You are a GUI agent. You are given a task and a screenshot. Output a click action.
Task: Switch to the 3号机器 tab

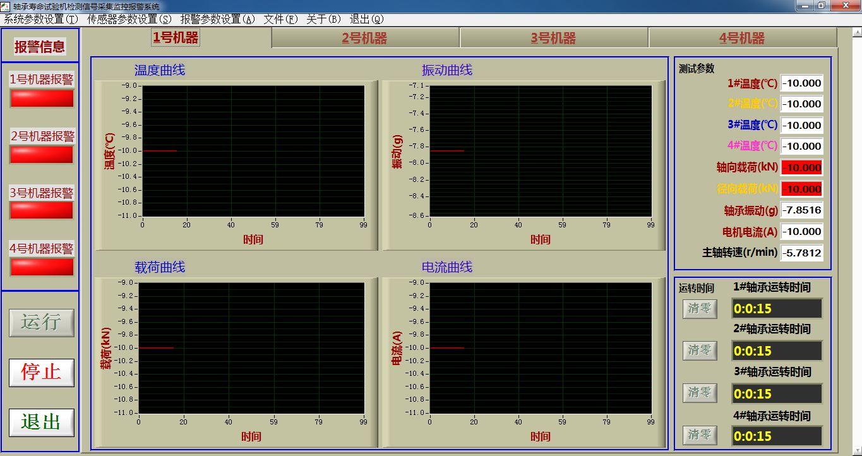pyautogui.click(x=554, y=38)
